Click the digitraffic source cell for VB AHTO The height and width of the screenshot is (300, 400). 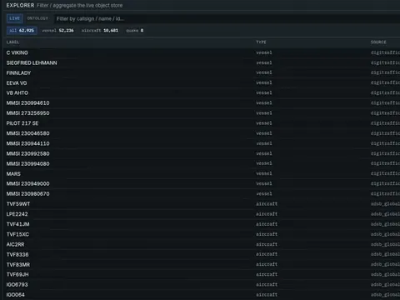coord(385,93)
